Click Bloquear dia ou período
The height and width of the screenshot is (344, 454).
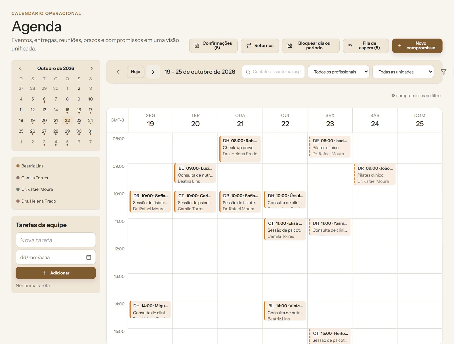tap(311, 46)
